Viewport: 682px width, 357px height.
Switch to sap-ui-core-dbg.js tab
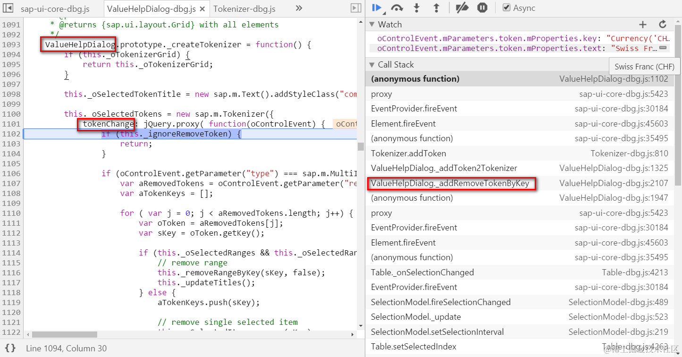click(56, 9)
